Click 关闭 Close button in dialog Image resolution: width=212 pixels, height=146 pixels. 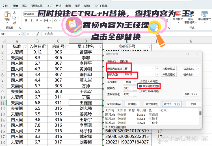(x=193, y=104)
